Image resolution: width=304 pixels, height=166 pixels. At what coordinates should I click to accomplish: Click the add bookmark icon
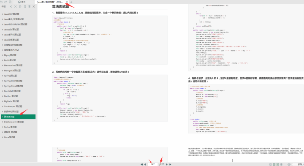click(20, 7)
